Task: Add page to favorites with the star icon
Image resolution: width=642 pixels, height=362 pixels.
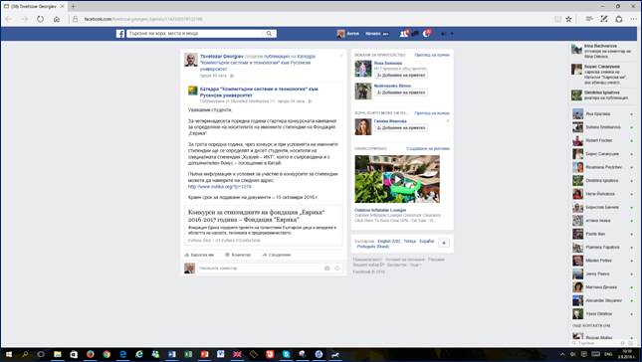Action: 568,19
